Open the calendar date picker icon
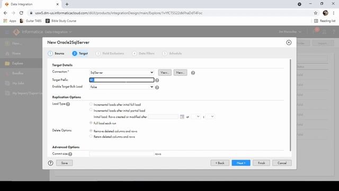The height and width of the screenshot is (191, 339). (182, 117)
